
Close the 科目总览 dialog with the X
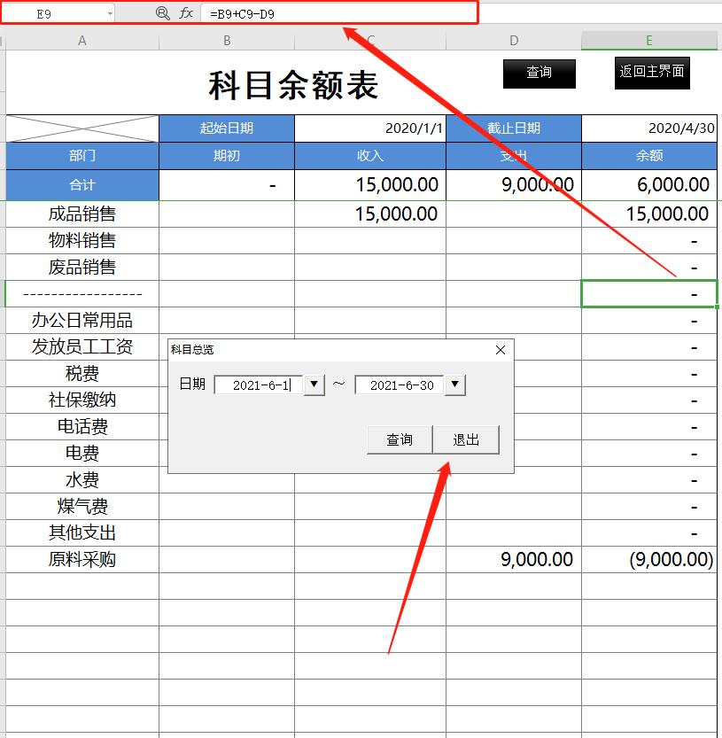click(x=501, y=350)
